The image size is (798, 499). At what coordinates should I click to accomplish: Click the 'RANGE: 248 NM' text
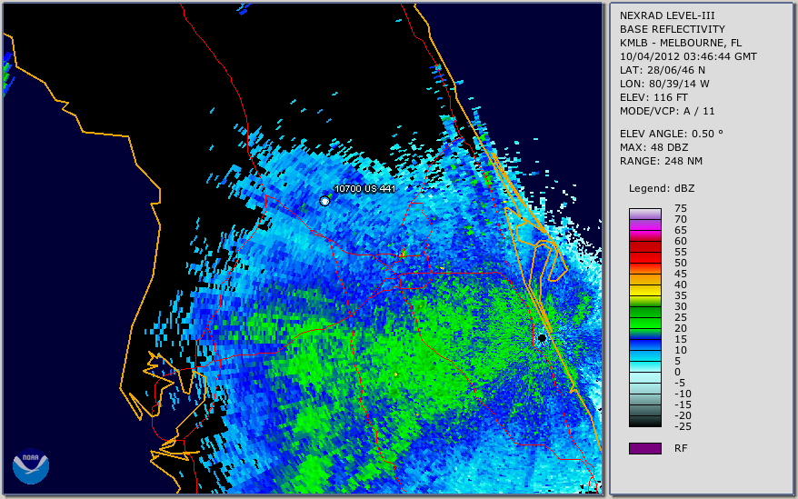pyautogui.click(x=661, y=161)
